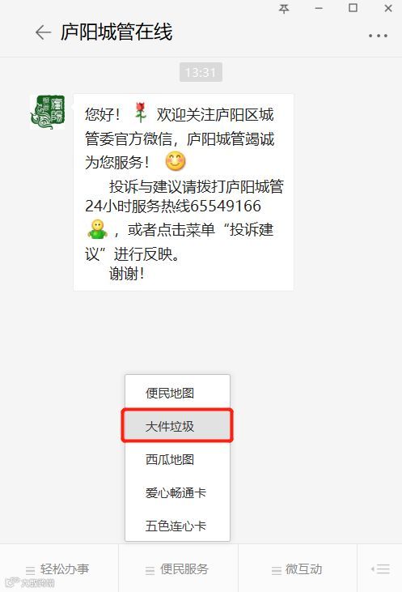The width and height of the screenshot is (402, 592).
Task: Expand the 轻松办事 bottom menu
Action: click(59, 569)
